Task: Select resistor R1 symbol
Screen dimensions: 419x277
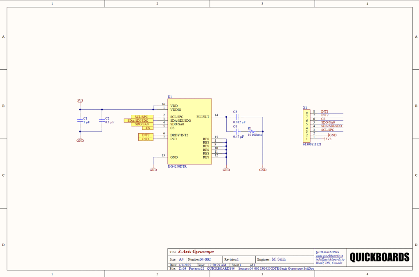Action: point(252,132)
